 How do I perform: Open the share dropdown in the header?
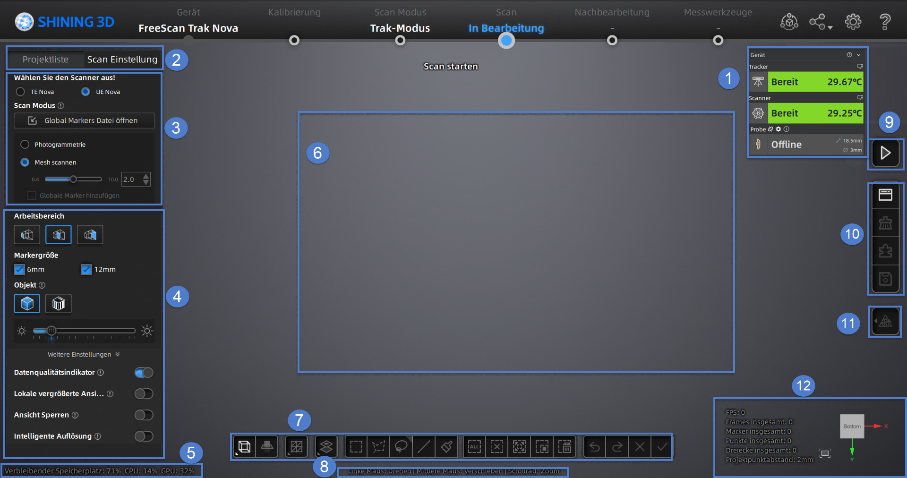(821, 22)
